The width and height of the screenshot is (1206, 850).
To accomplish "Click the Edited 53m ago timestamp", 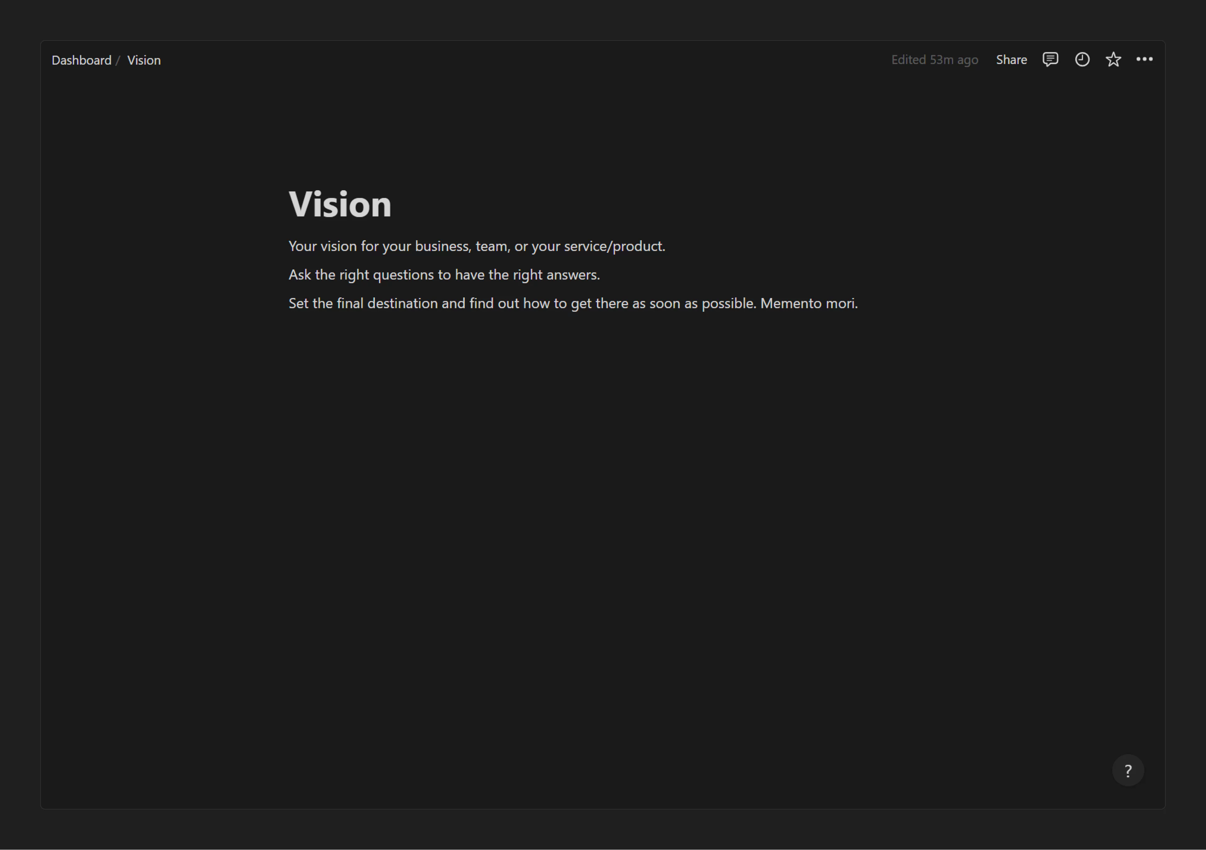I will [934, 59].
